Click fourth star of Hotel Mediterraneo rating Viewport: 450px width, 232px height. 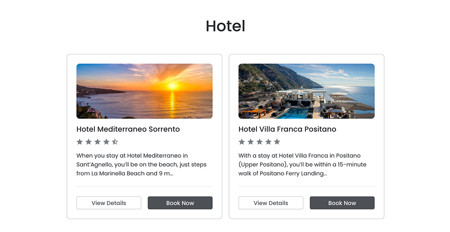[106, 142]
